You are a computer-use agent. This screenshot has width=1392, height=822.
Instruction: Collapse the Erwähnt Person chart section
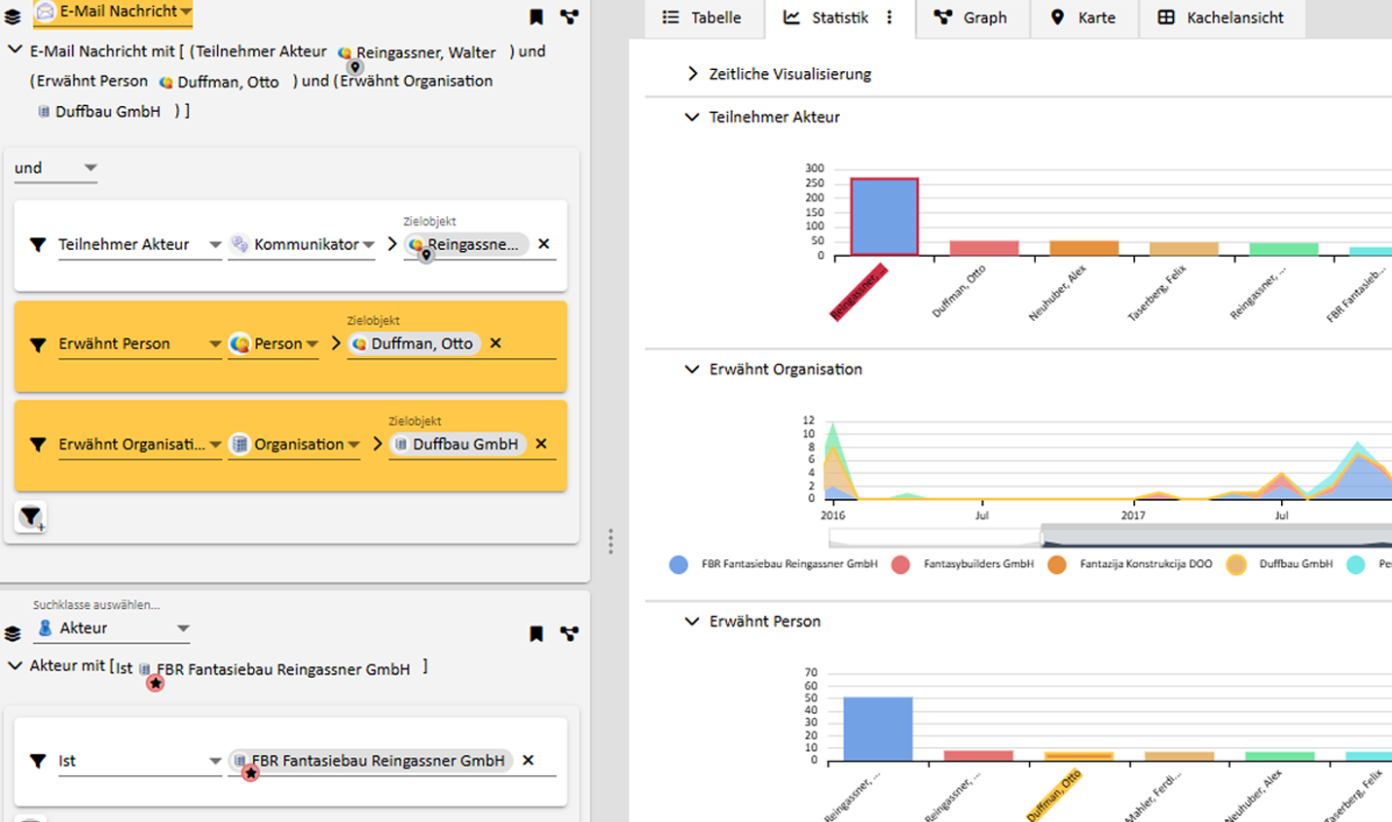692,622
